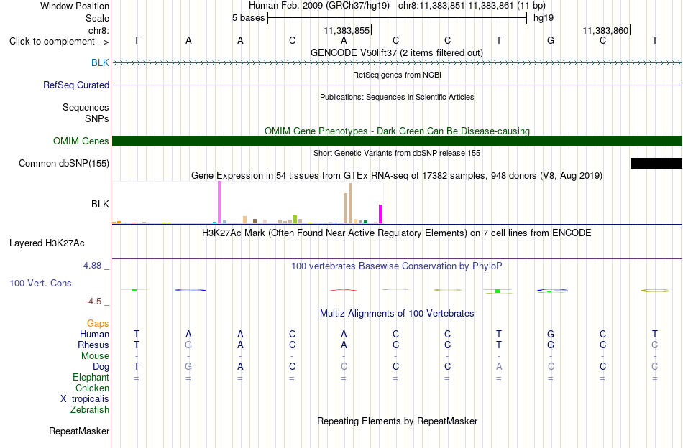Select the Mouse species label
This screenshot has height=448, width=683.
pos(95,356)
